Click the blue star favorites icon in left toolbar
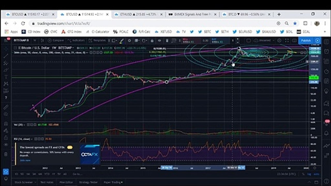The image size is (331, 186). coord(6,172)
